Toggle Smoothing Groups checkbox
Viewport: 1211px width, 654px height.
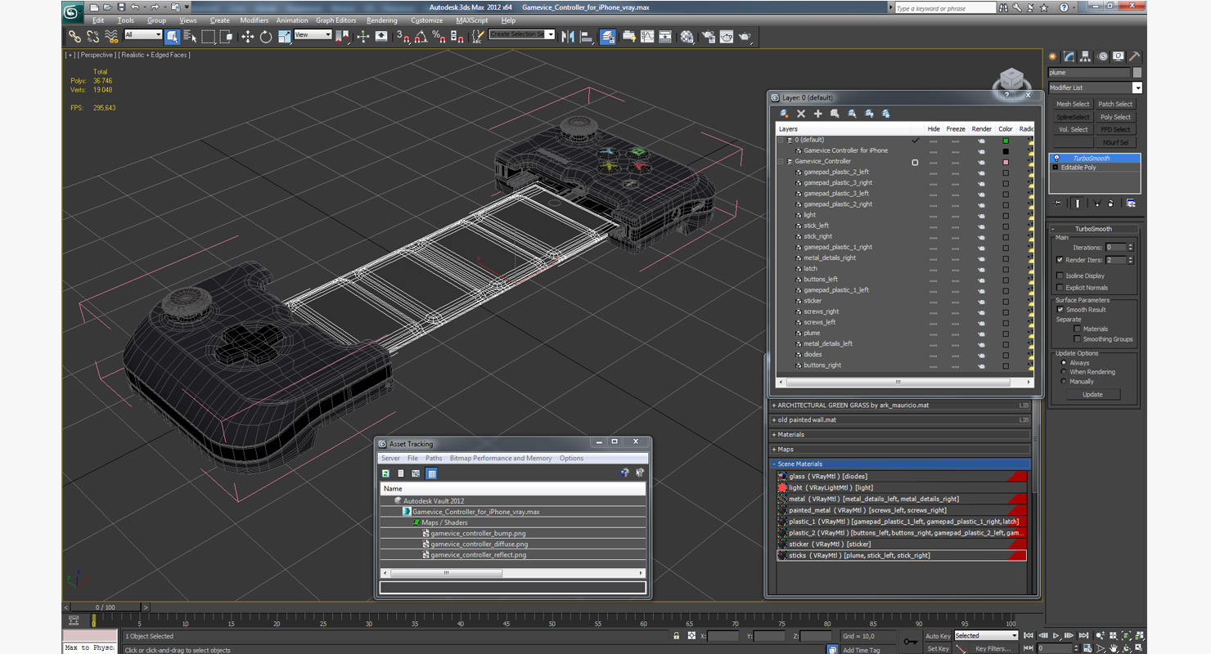(x=1078, y=338)
